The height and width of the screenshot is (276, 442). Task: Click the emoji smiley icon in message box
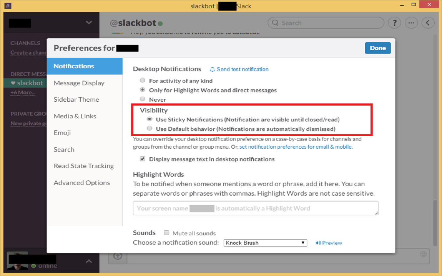423,254
